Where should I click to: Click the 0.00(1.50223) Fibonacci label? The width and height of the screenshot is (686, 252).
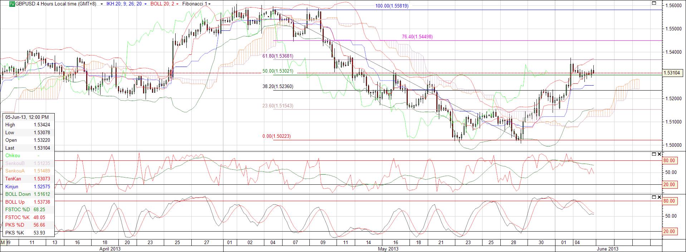point(278,136)
